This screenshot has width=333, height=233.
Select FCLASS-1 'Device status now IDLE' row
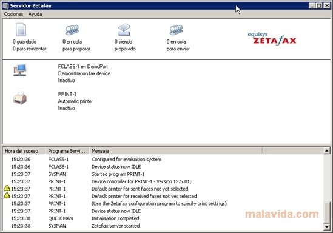(x=163, y=167)
